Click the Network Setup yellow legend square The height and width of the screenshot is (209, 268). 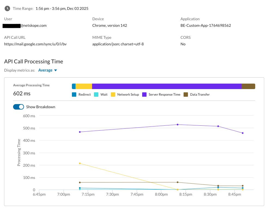coord(113,95)
